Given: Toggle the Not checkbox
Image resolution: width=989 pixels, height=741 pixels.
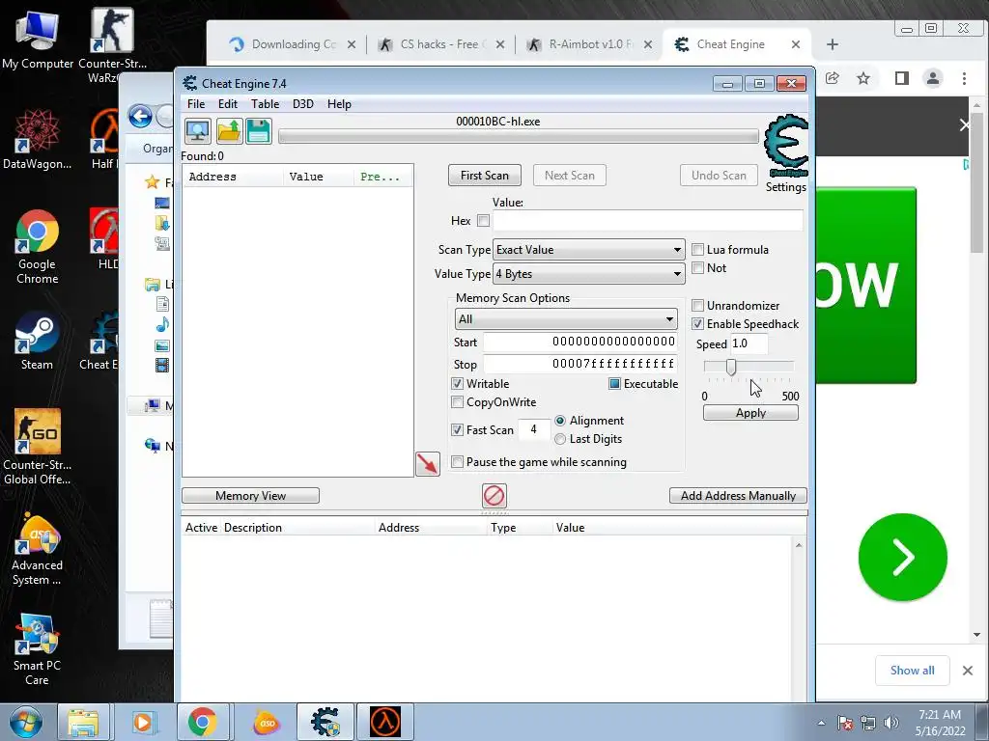Looking at the screenshot, I should [697, 268].
